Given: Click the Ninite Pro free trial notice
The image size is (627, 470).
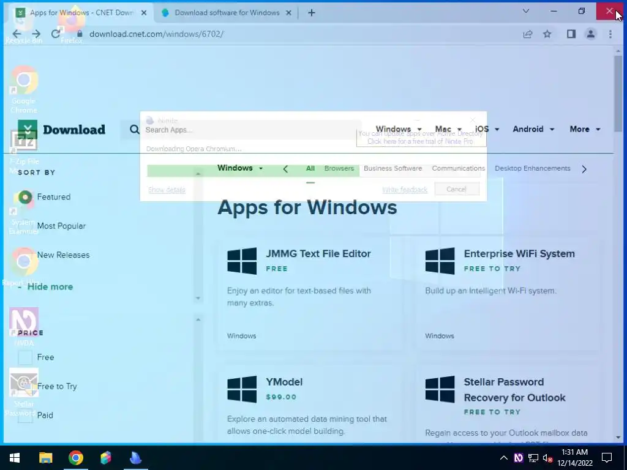Looking at the screenshot, I should [x=421, y=138].
